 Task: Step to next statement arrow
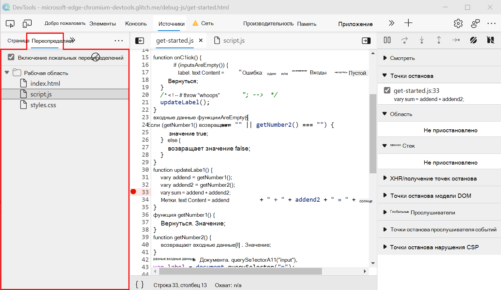[456, 40]
